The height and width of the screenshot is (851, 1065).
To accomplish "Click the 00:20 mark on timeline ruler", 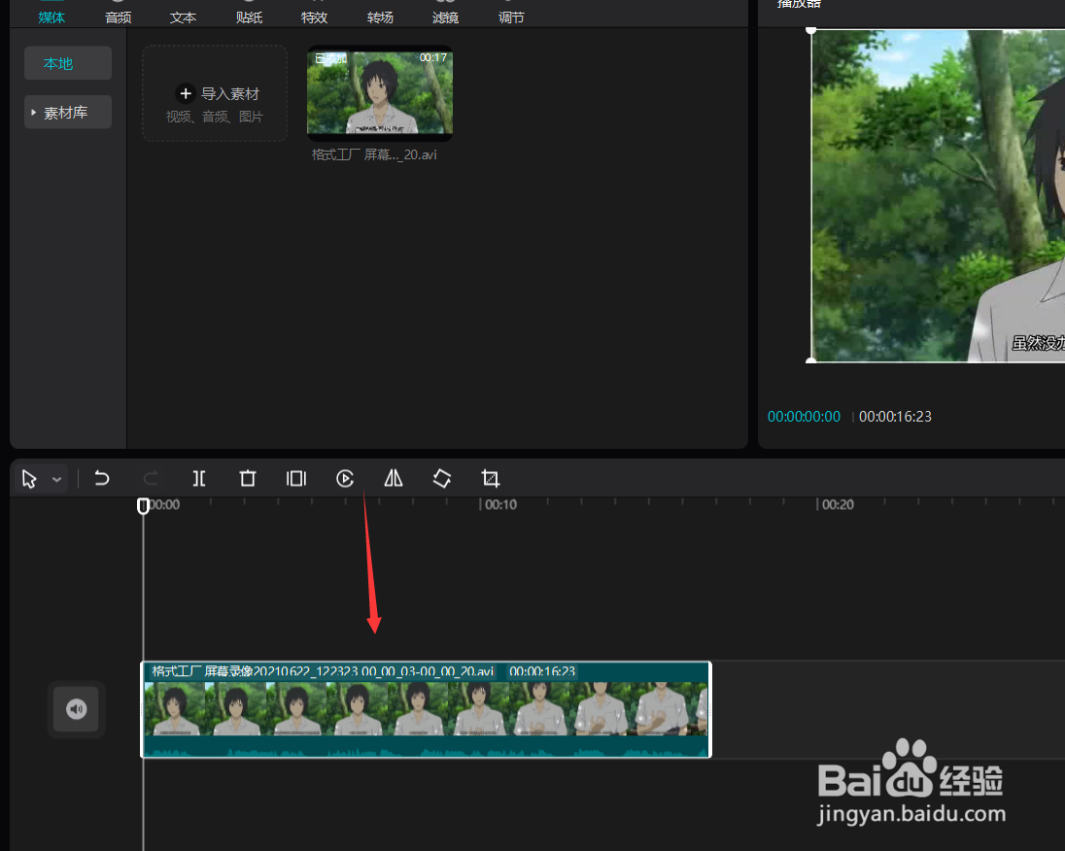I will point(838,504).
